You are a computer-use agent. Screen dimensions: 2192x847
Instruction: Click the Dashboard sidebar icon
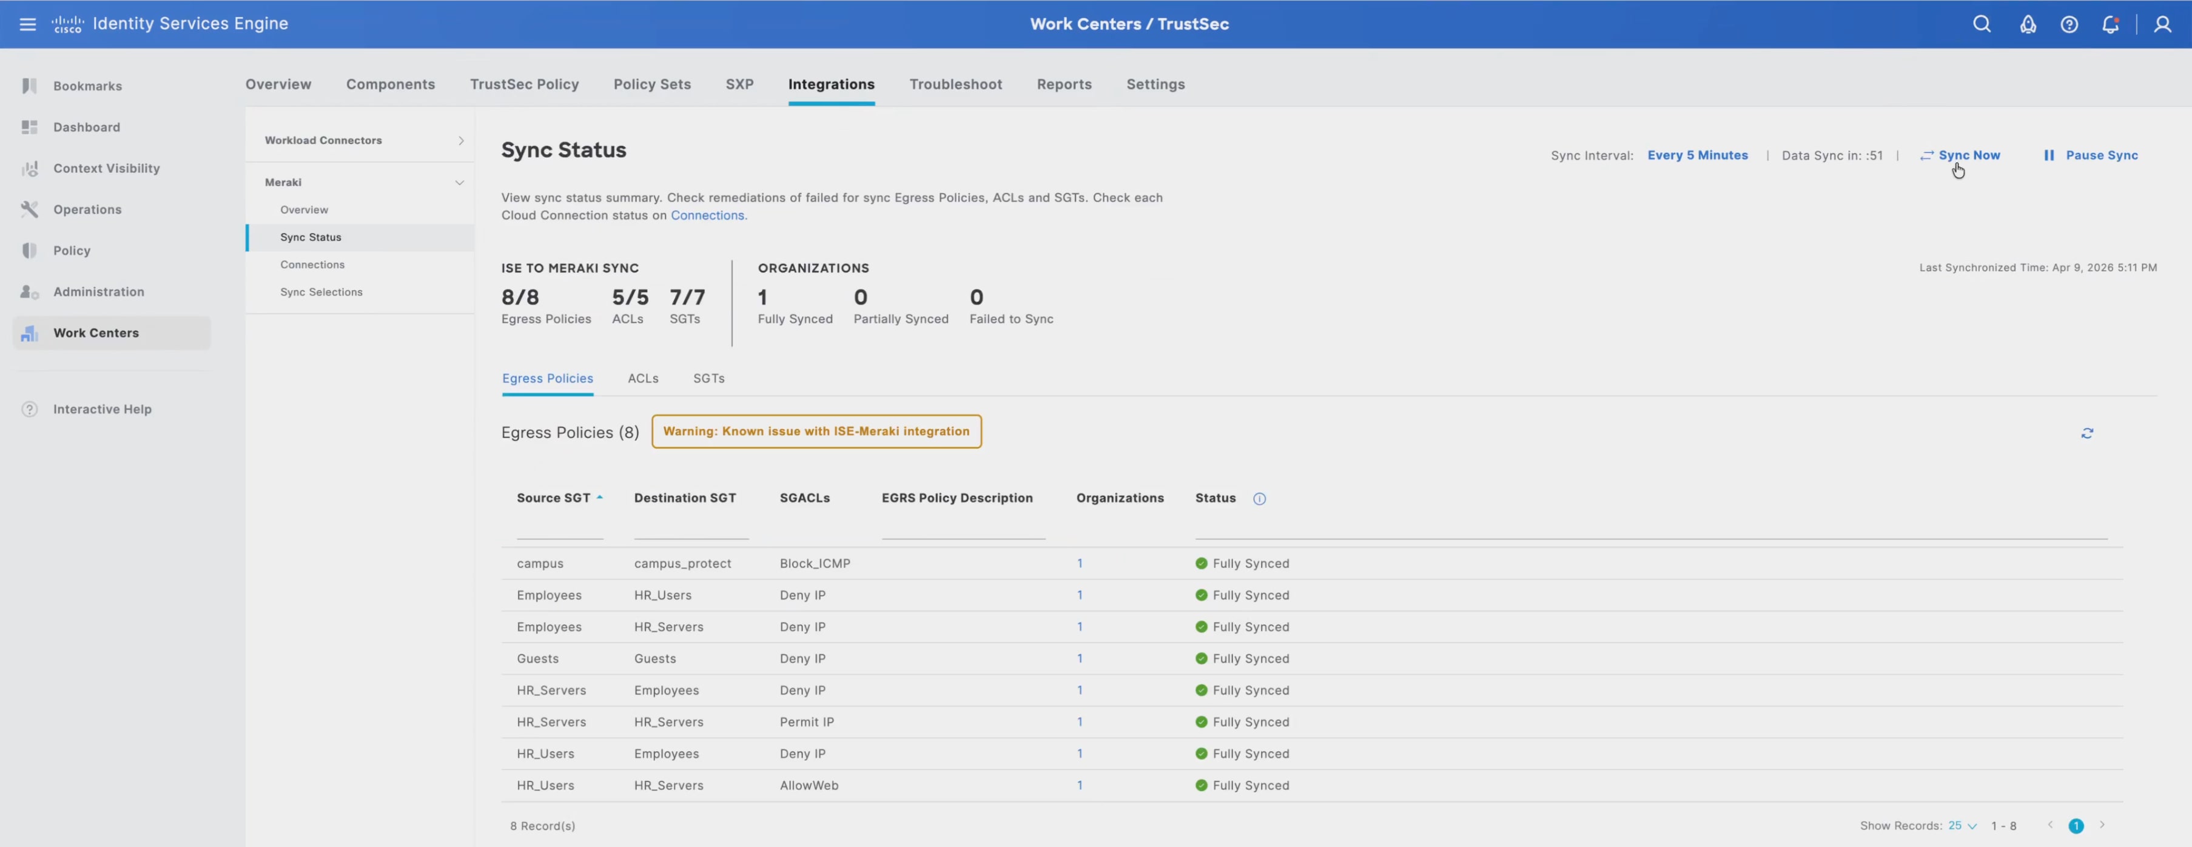point(30,127)
